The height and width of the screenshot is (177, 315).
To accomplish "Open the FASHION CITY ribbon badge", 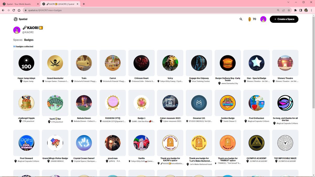I will (x=113, y=103).
